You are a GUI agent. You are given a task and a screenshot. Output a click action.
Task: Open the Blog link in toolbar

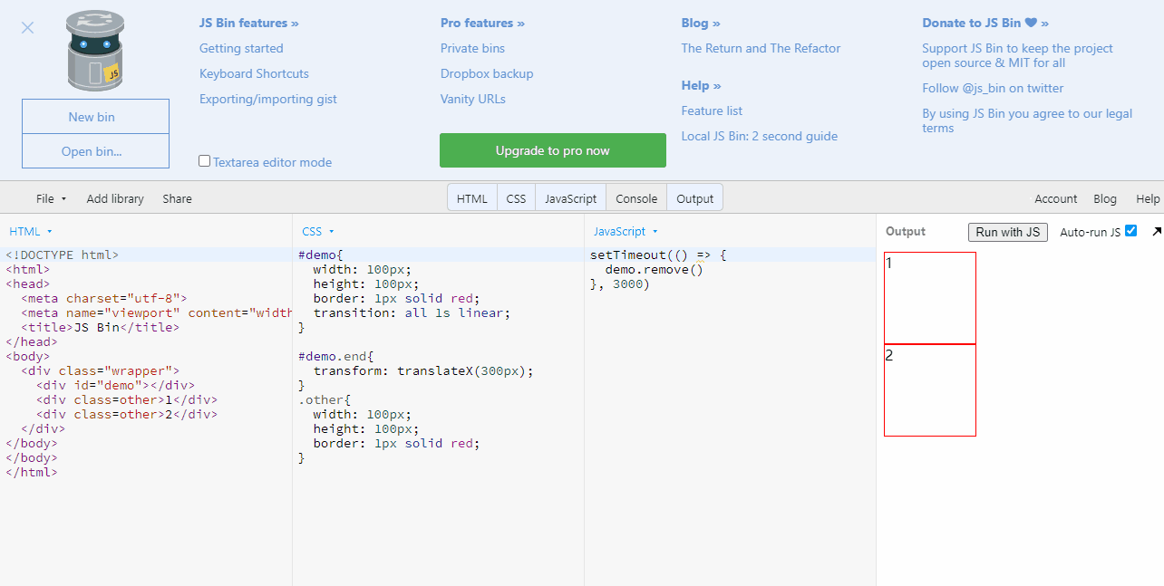click(x=1105, y=198)
